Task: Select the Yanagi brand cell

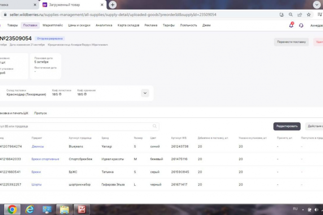Action: (107, 146)
